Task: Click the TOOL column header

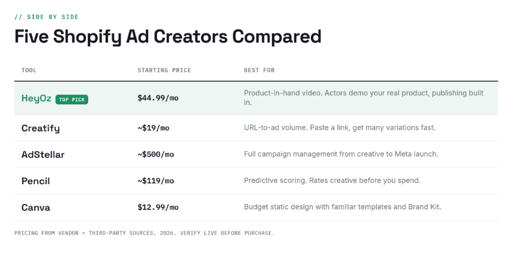Action: point(29,70)
